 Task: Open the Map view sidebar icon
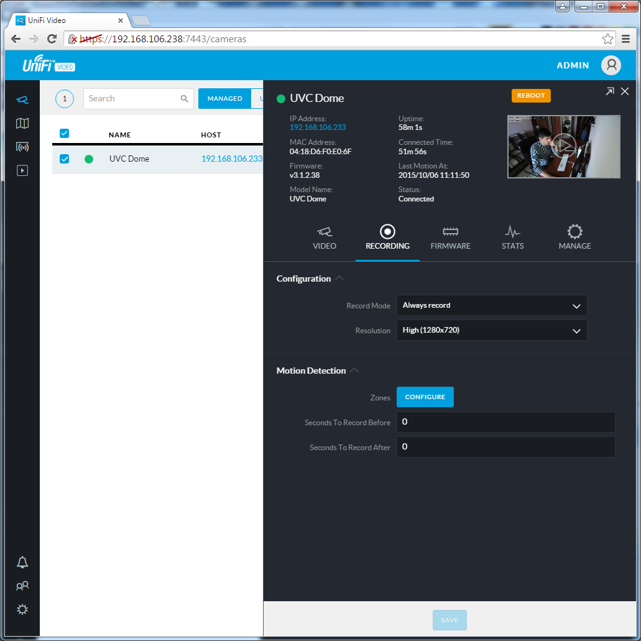click(22, 123)
